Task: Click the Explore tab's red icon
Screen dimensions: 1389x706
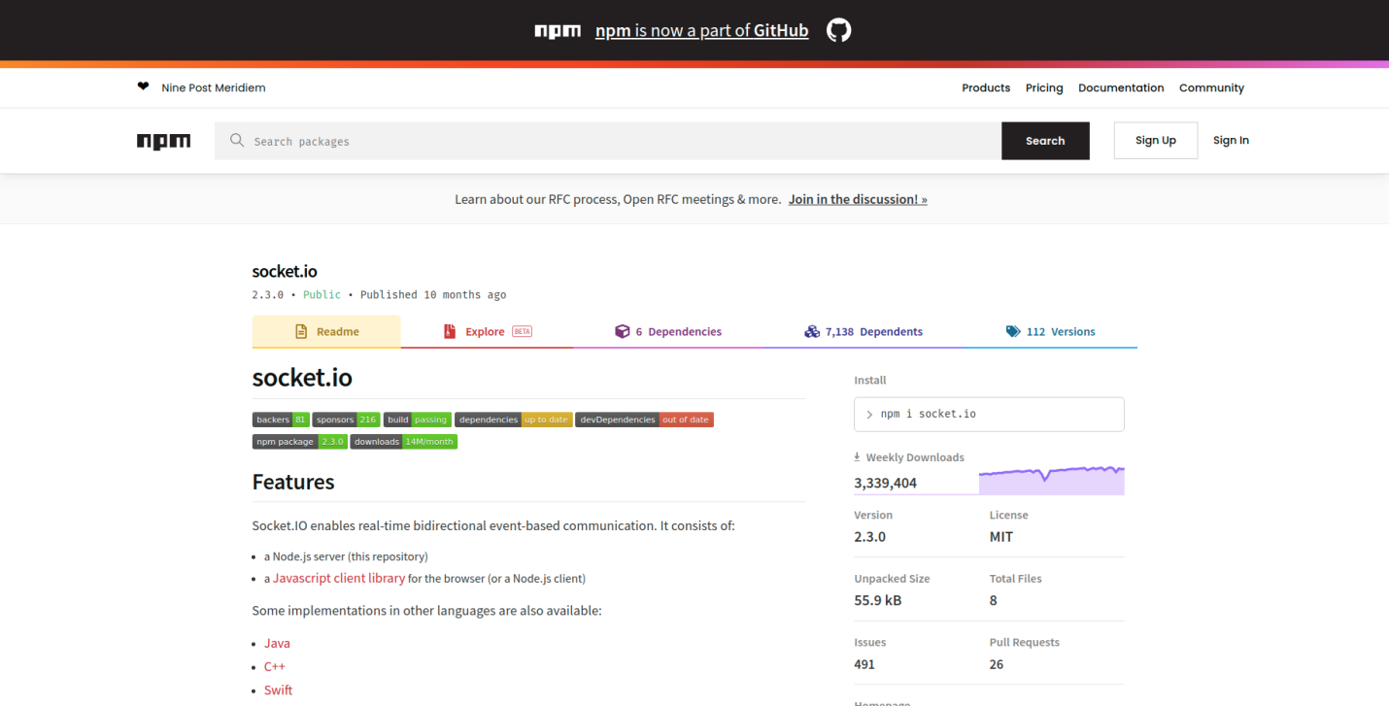Action: pyautogui.click(x=450, y=331)
